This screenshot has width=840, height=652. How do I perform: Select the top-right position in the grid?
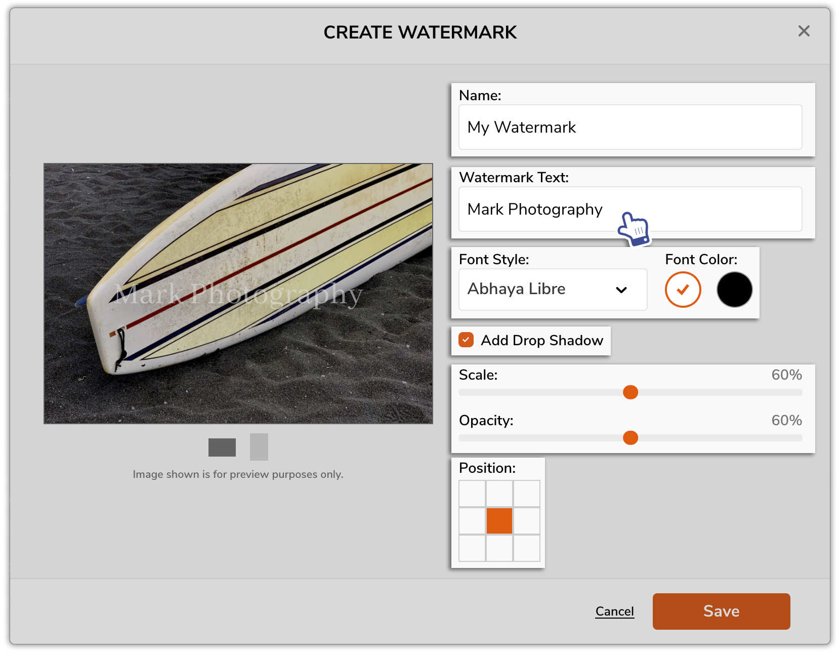527,494
